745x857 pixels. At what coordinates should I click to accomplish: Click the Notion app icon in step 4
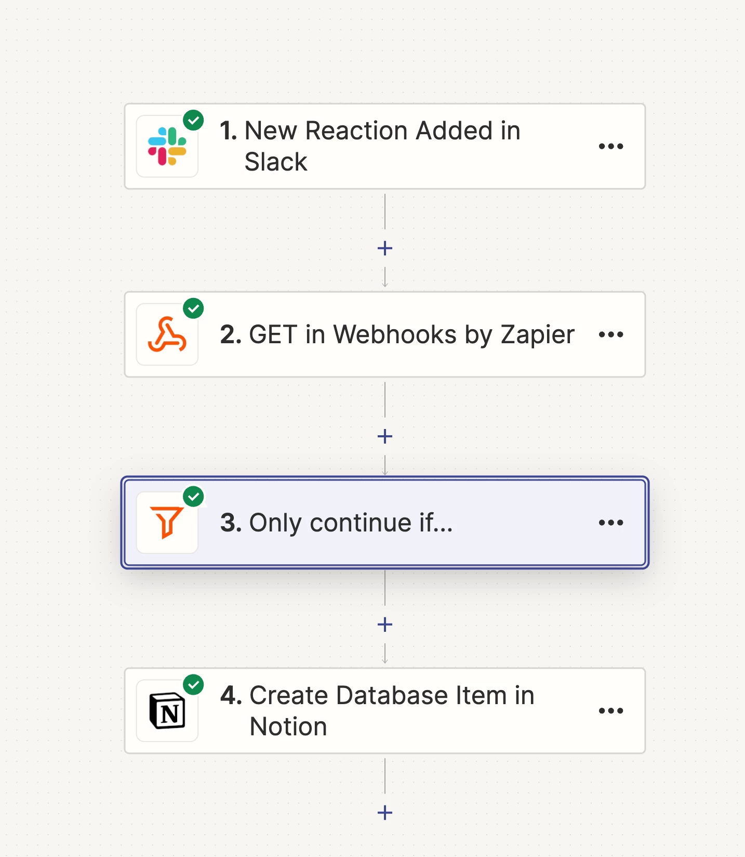tap(167, 710)
